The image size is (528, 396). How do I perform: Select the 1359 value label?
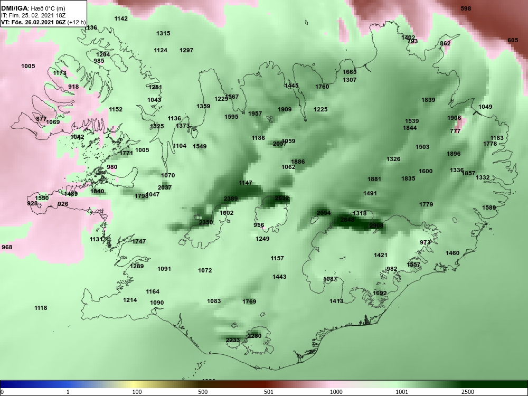203,107
